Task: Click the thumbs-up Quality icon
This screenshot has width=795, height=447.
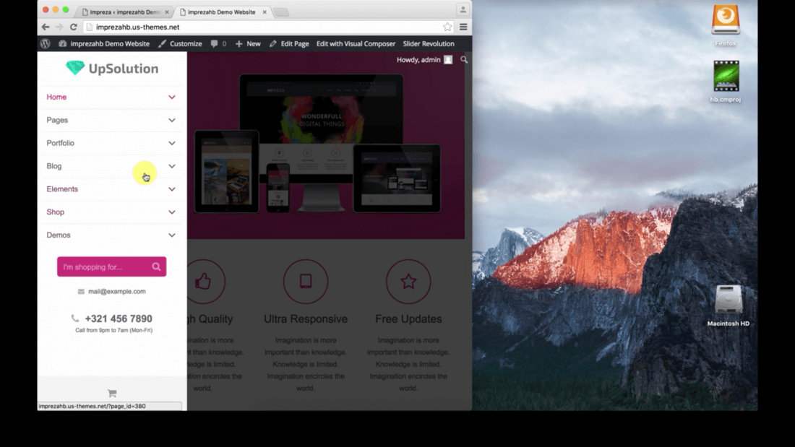Action: (x=203, y=282)
